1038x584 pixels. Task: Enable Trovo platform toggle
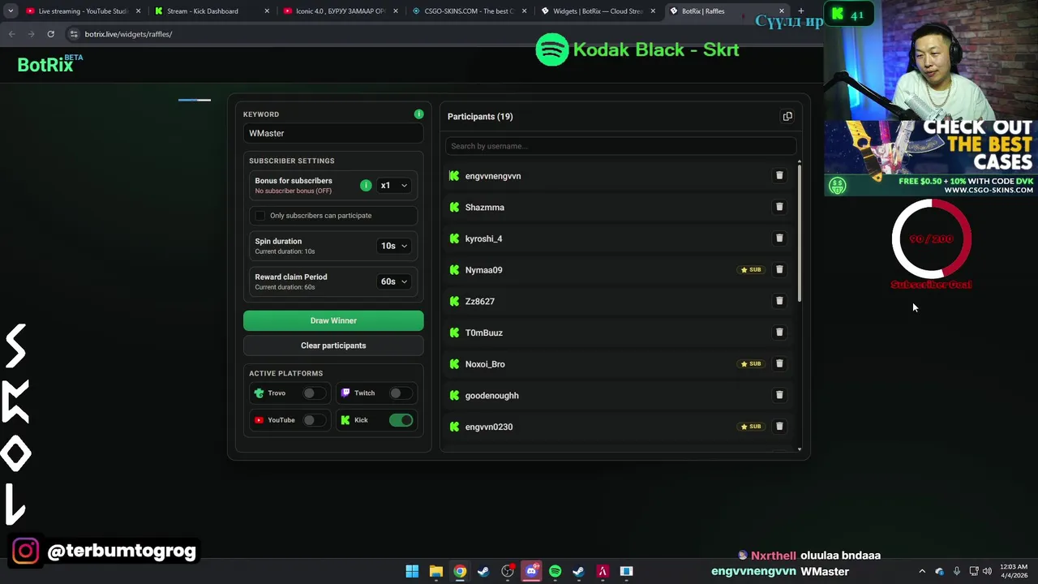313,393
